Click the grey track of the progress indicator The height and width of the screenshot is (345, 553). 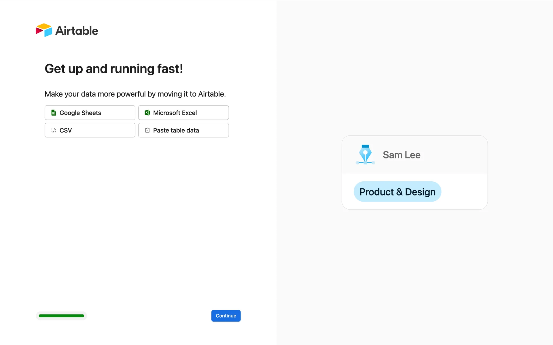[x=86, y=316]
